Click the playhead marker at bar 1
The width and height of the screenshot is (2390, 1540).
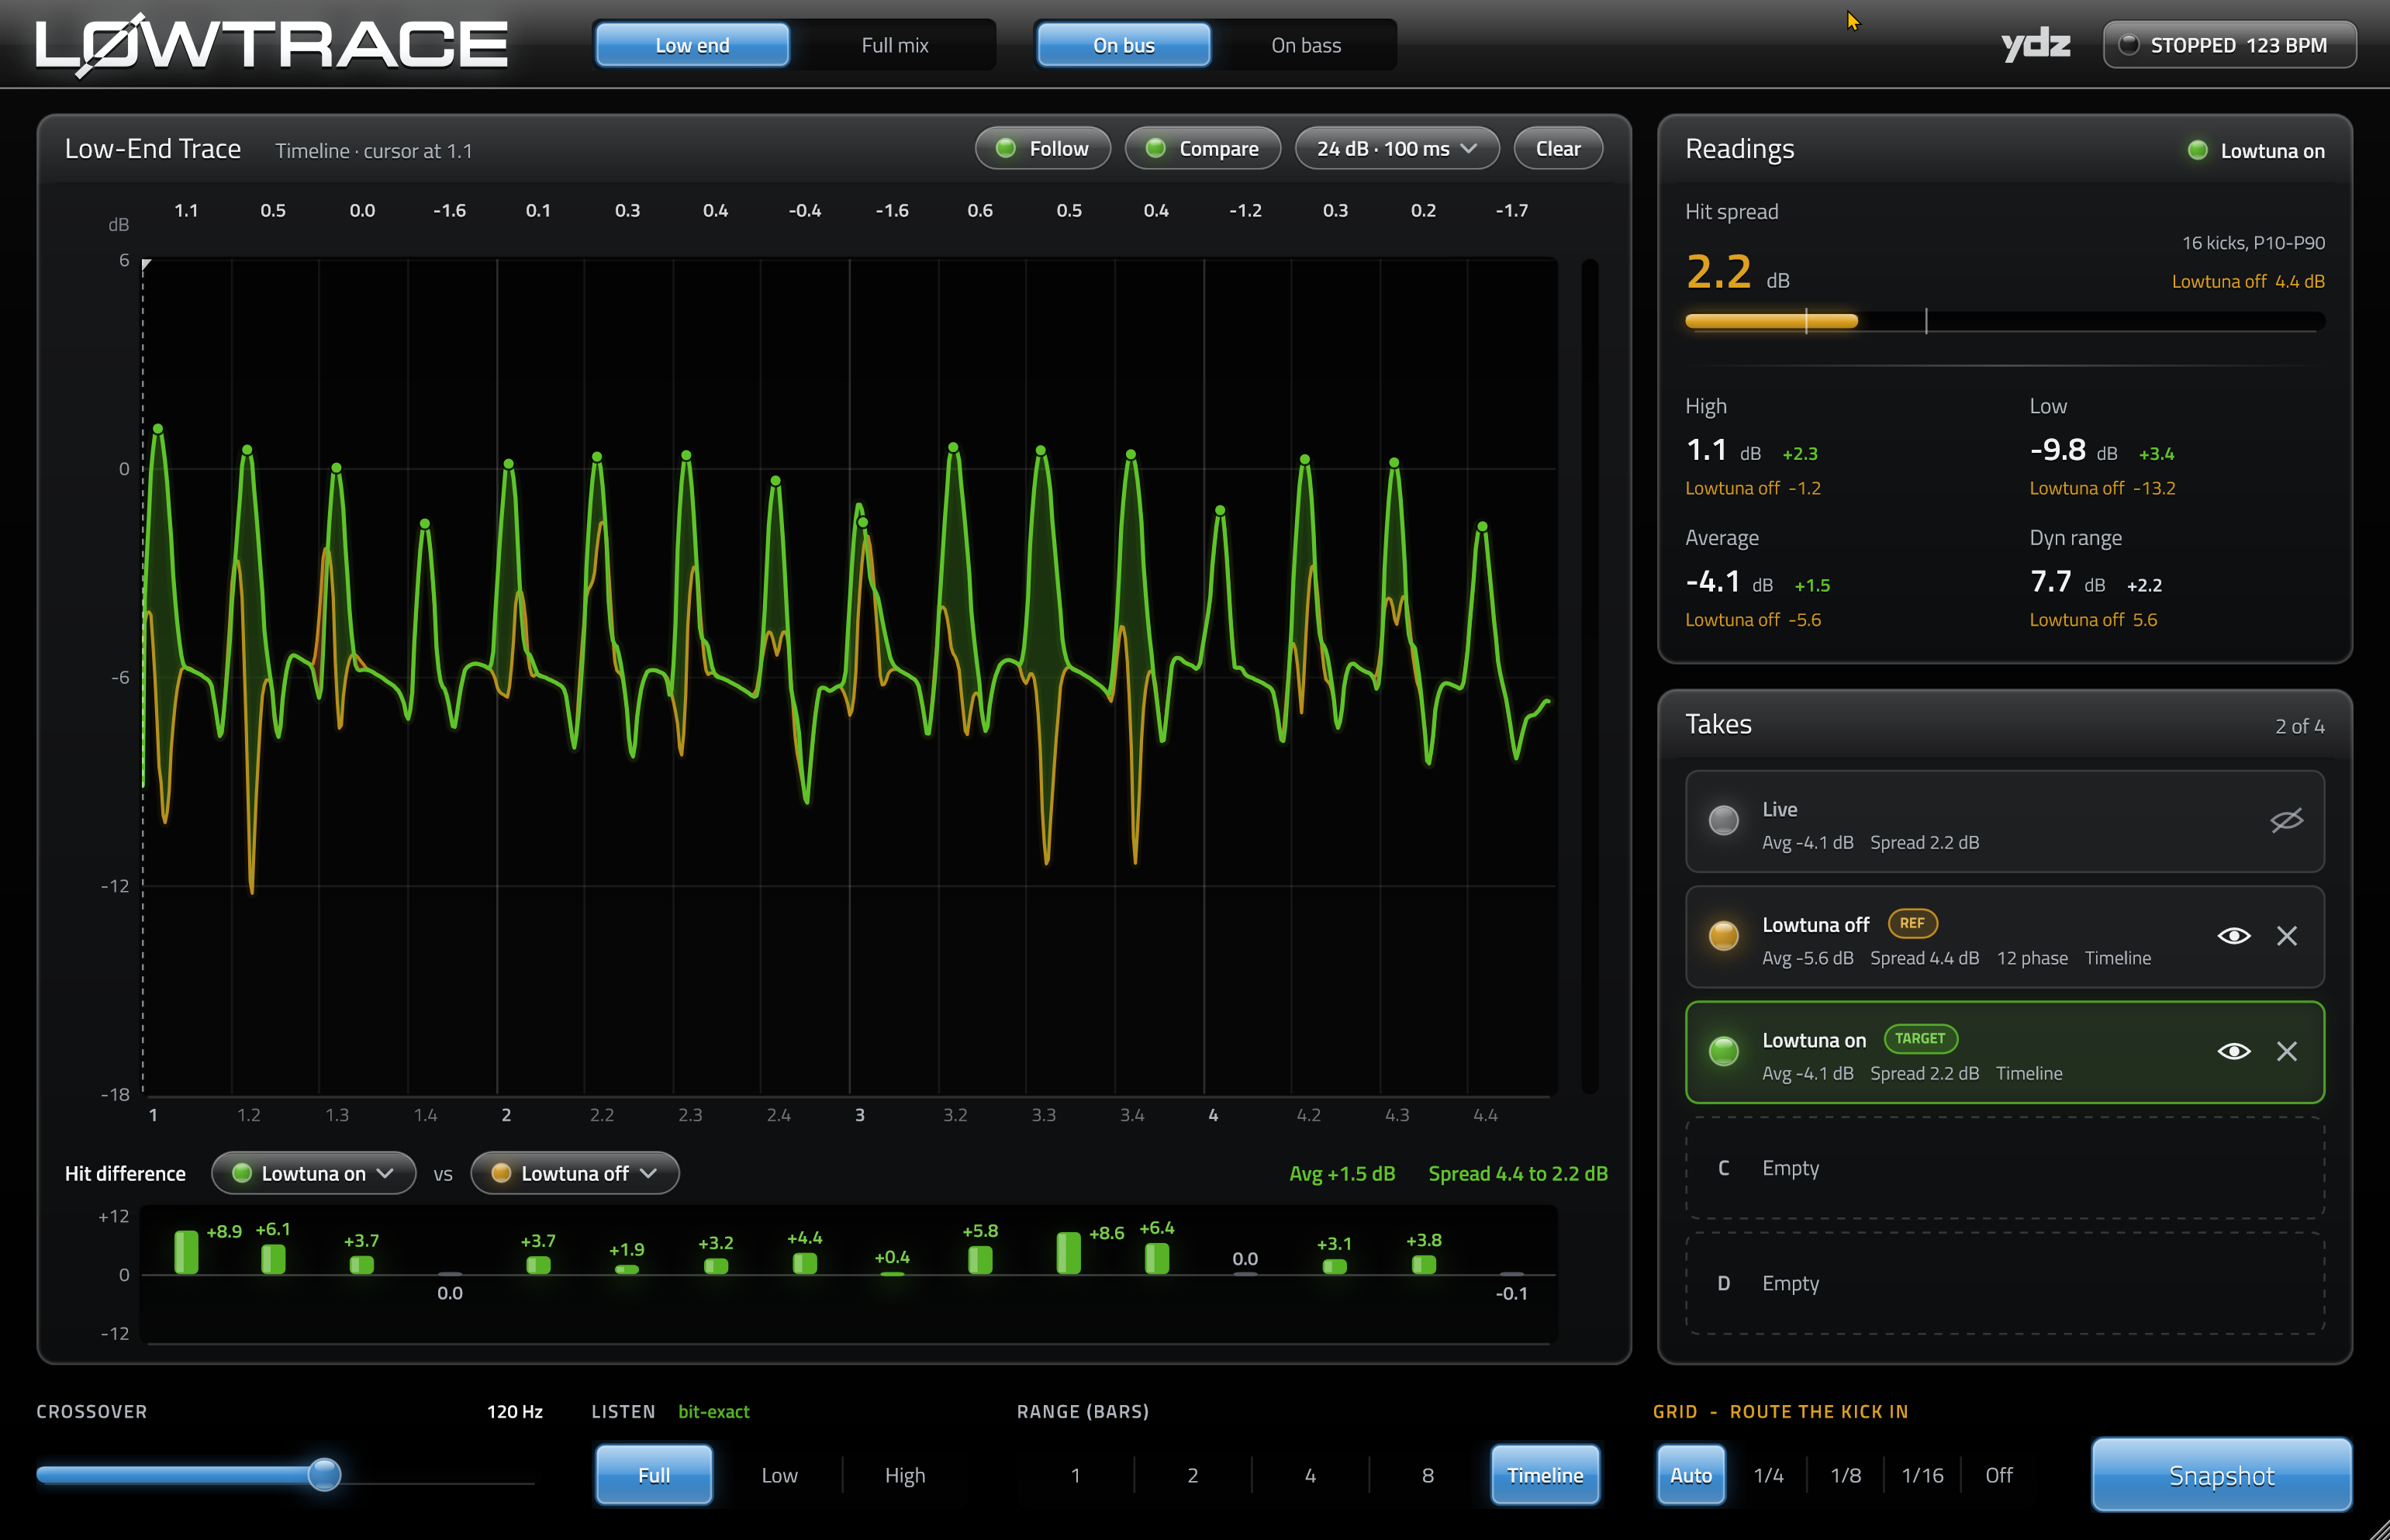pos(146,265)
